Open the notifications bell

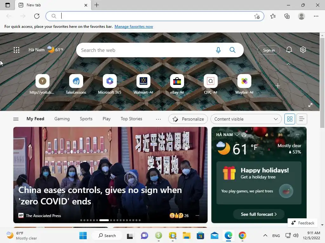(x=289, y=50)
